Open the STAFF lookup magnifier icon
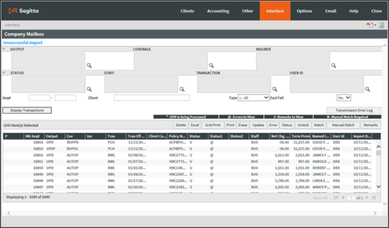Screen dimensions: 389x228 pyautogui.click(x=182, y=89)
